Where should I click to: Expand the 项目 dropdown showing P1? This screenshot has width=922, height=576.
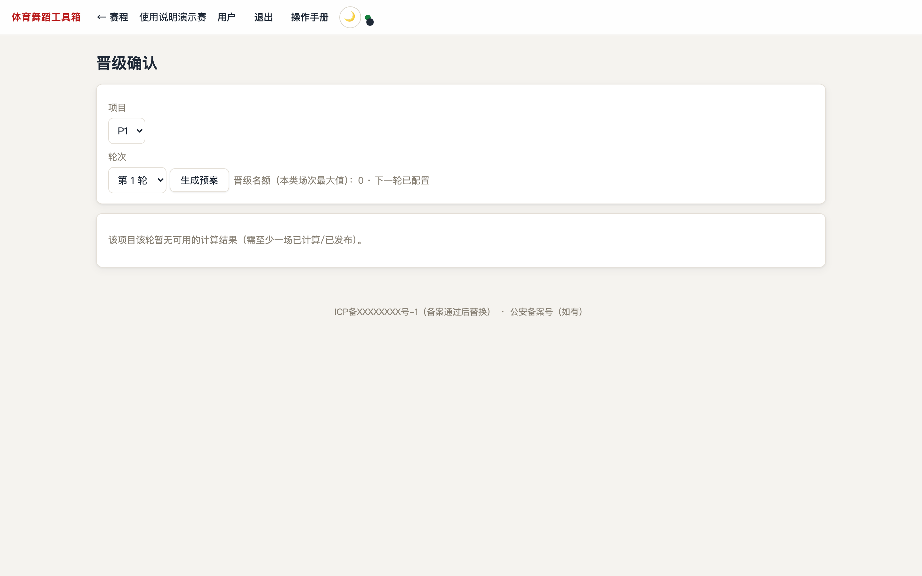(126, 131)
